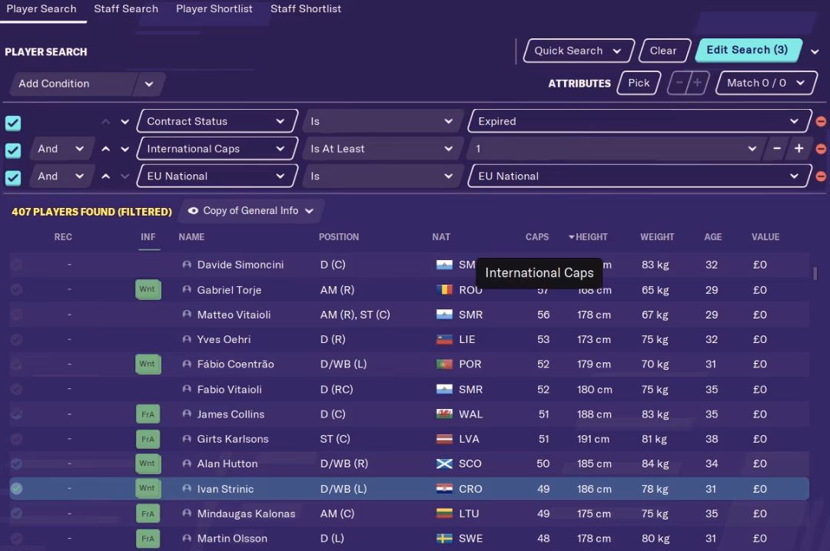Switch to the Staff Search tab

click(x=126, y=9)
